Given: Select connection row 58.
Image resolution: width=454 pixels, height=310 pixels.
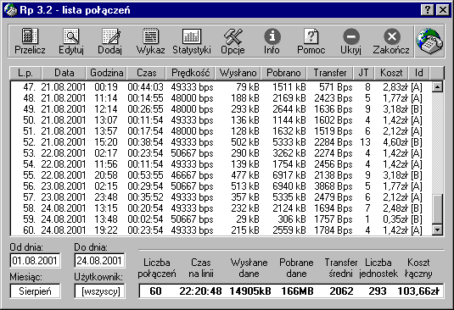Looking at the screenshot, I should 221,208.
